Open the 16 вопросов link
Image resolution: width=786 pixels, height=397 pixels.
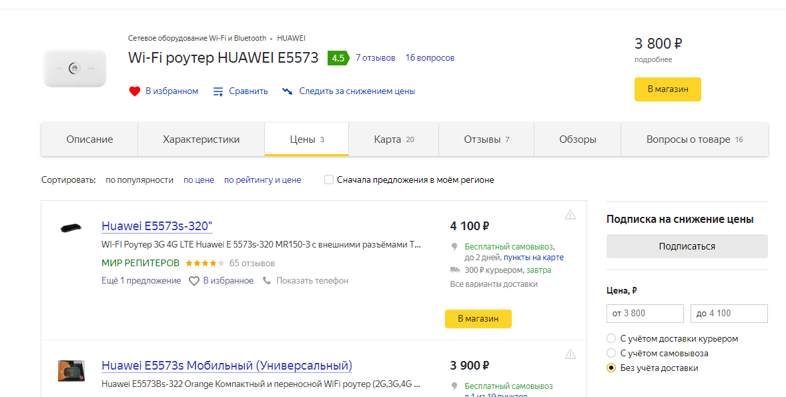[430, 58]
